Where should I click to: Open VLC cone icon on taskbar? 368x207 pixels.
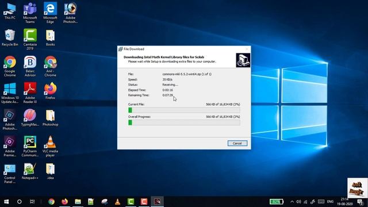click(x=117, y=202)
